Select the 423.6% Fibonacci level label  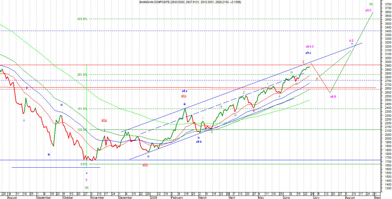82,19
